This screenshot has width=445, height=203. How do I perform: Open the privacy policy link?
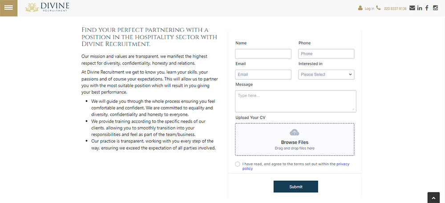[x=296, y=166]
